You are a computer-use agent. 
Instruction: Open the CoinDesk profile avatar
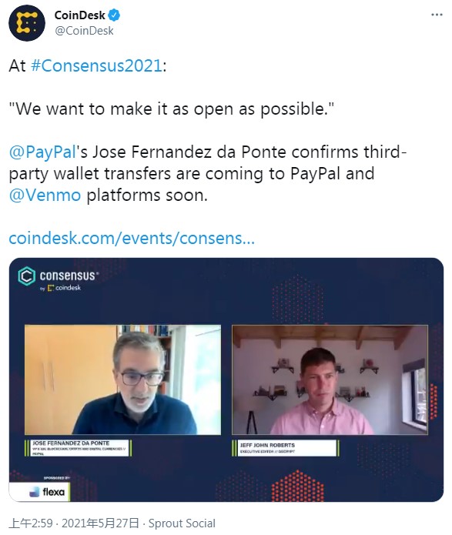[27, 23]
